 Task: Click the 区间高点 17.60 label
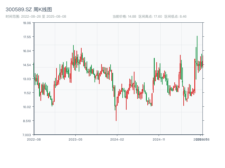[x=150, y=17]
